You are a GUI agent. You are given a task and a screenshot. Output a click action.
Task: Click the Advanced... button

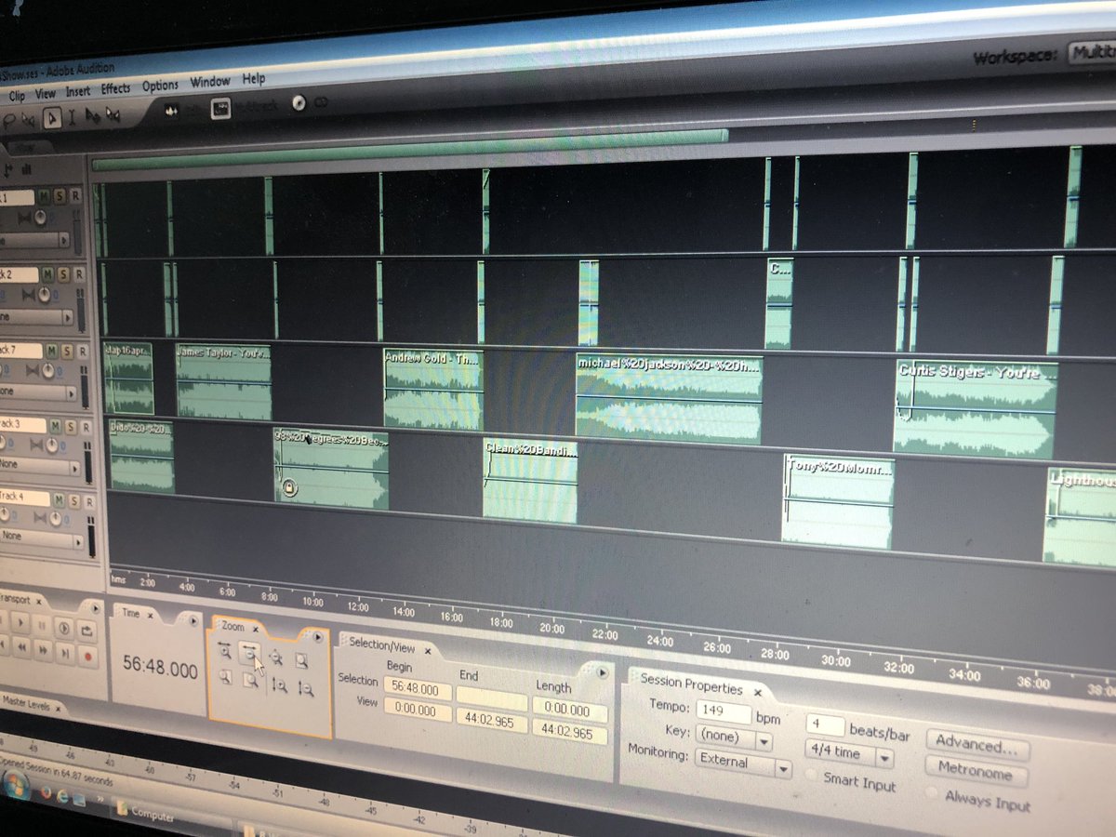tap(977, 745)
